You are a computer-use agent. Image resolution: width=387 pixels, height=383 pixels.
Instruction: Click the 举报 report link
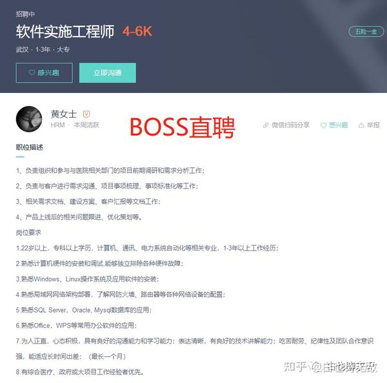click(x=373, y=125)
